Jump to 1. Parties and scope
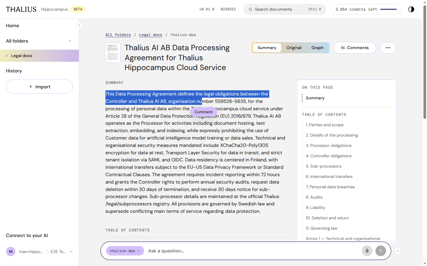The image size is (427, 266). tap(325, 125)
